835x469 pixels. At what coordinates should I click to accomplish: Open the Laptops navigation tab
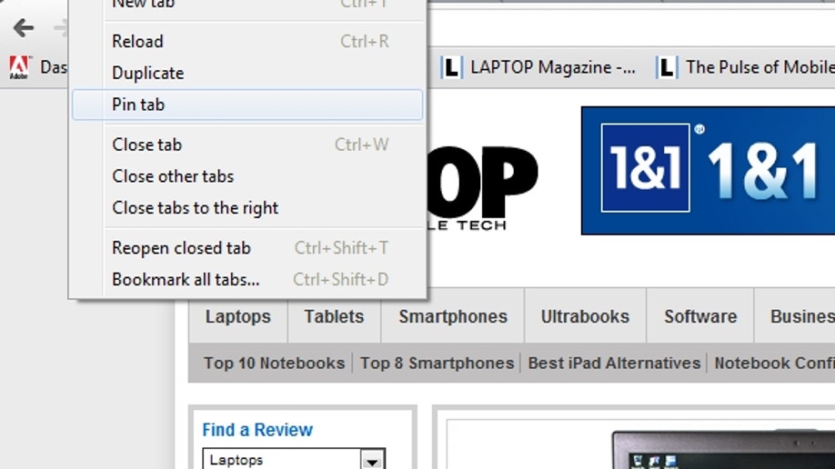pos(238,316)
